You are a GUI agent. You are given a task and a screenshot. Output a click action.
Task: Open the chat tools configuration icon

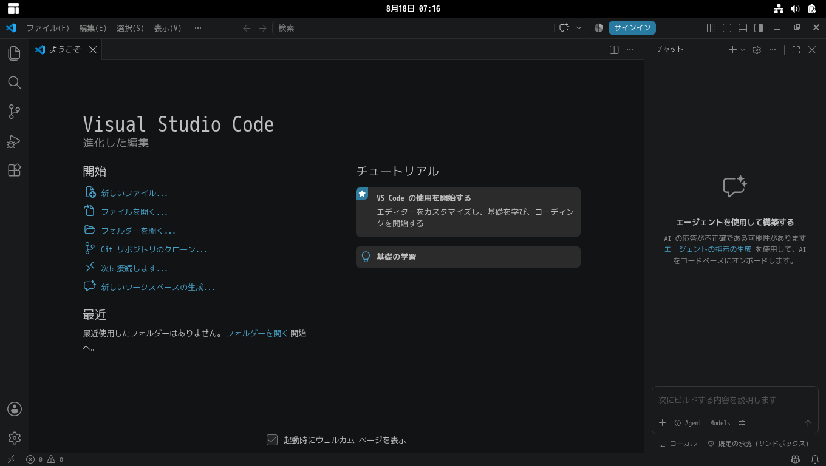point(742,423)
